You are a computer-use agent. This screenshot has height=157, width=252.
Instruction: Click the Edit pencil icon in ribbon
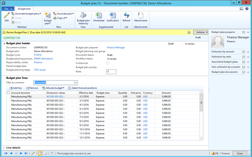pyautogui.click(x=7, y=17)
